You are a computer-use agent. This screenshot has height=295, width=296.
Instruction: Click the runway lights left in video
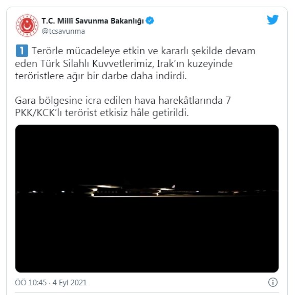tap(47, 192)
